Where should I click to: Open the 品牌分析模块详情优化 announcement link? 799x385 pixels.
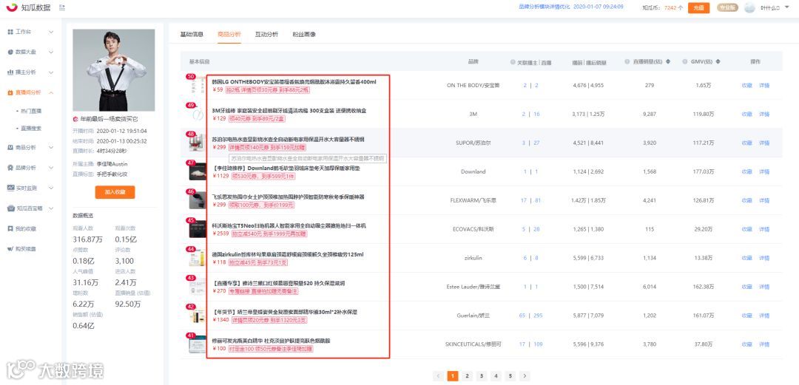[x=545, y=7]
